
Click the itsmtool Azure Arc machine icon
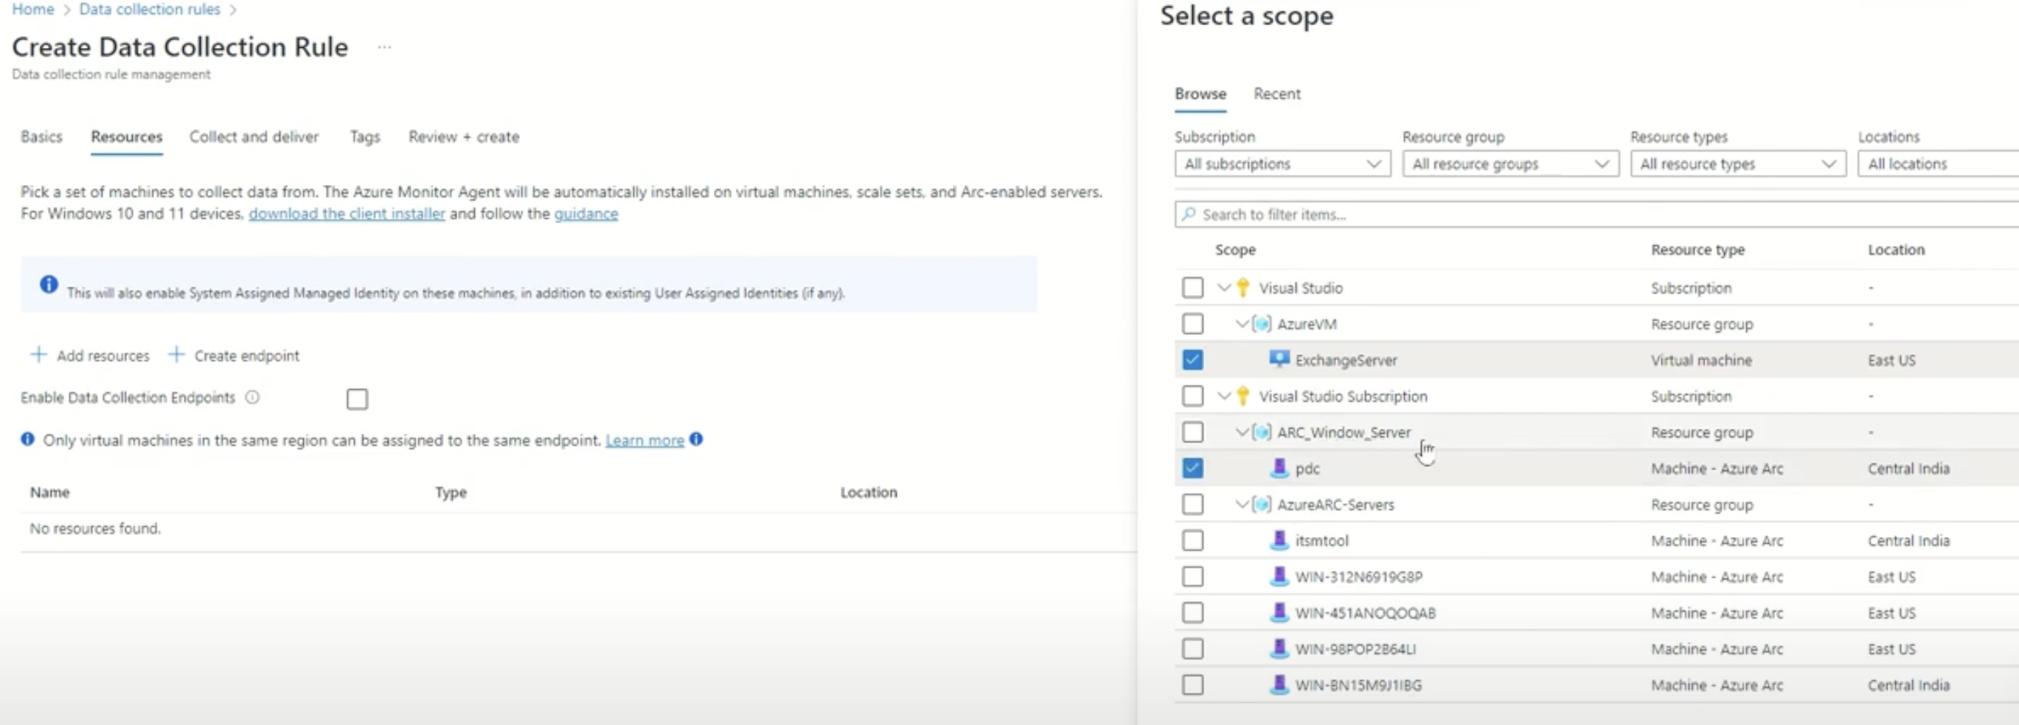click(x=1279, y=540)
